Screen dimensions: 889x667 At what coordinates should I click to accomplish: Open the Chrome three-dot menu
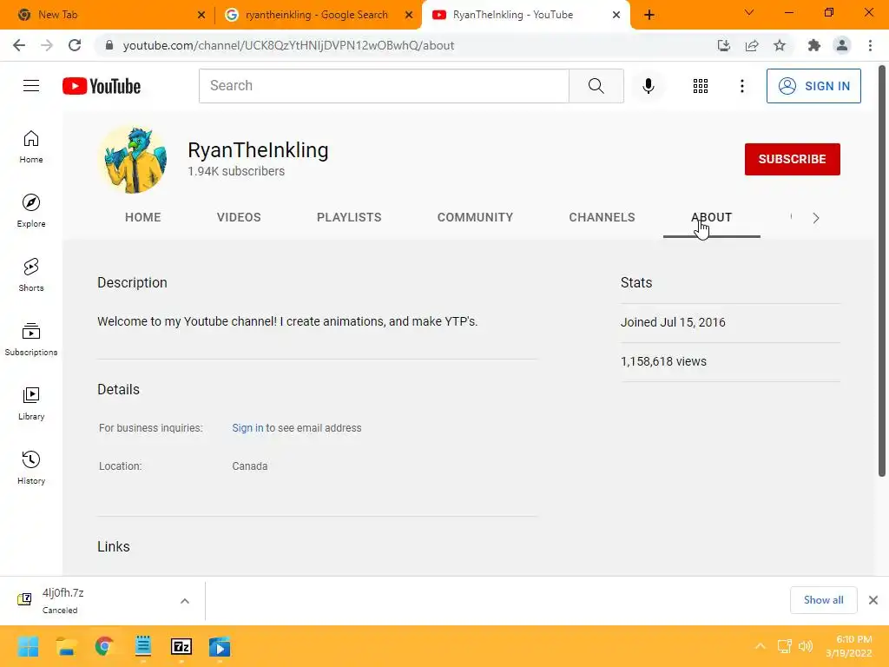pos(870,45)
